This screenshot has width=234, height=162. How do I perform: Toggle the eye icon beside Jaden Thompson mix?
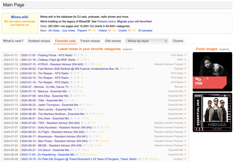pyautogui.click(x=81, y=105)
